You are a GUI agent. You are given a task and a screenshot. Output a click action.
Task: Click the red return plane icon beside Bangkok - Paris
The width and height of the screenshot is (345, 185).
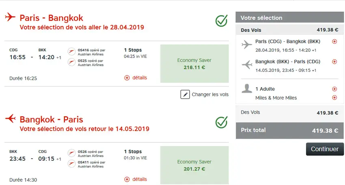pyautogui.click(x=10, y=118)
